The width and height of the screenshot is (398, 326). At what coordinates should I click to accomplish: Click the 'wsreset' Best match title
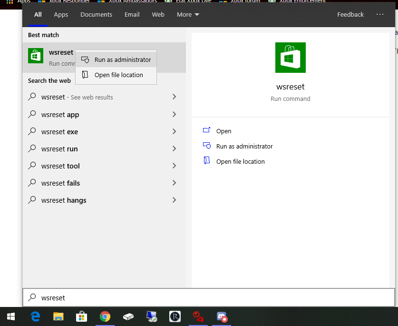tap(61, 52)
